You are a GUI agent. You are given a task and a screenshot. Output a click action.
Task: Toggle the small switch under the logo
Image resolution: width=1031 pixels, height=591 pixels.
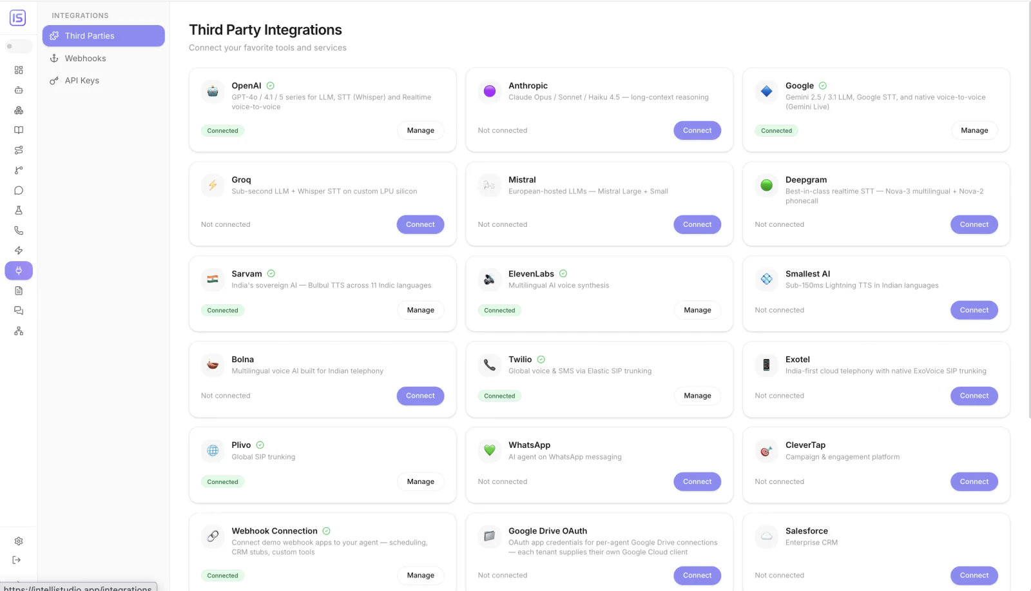(x=18, y=46)
